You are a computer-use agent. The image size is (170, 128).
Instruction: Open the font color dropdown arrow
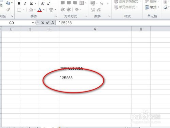click(x=44, y=10)
